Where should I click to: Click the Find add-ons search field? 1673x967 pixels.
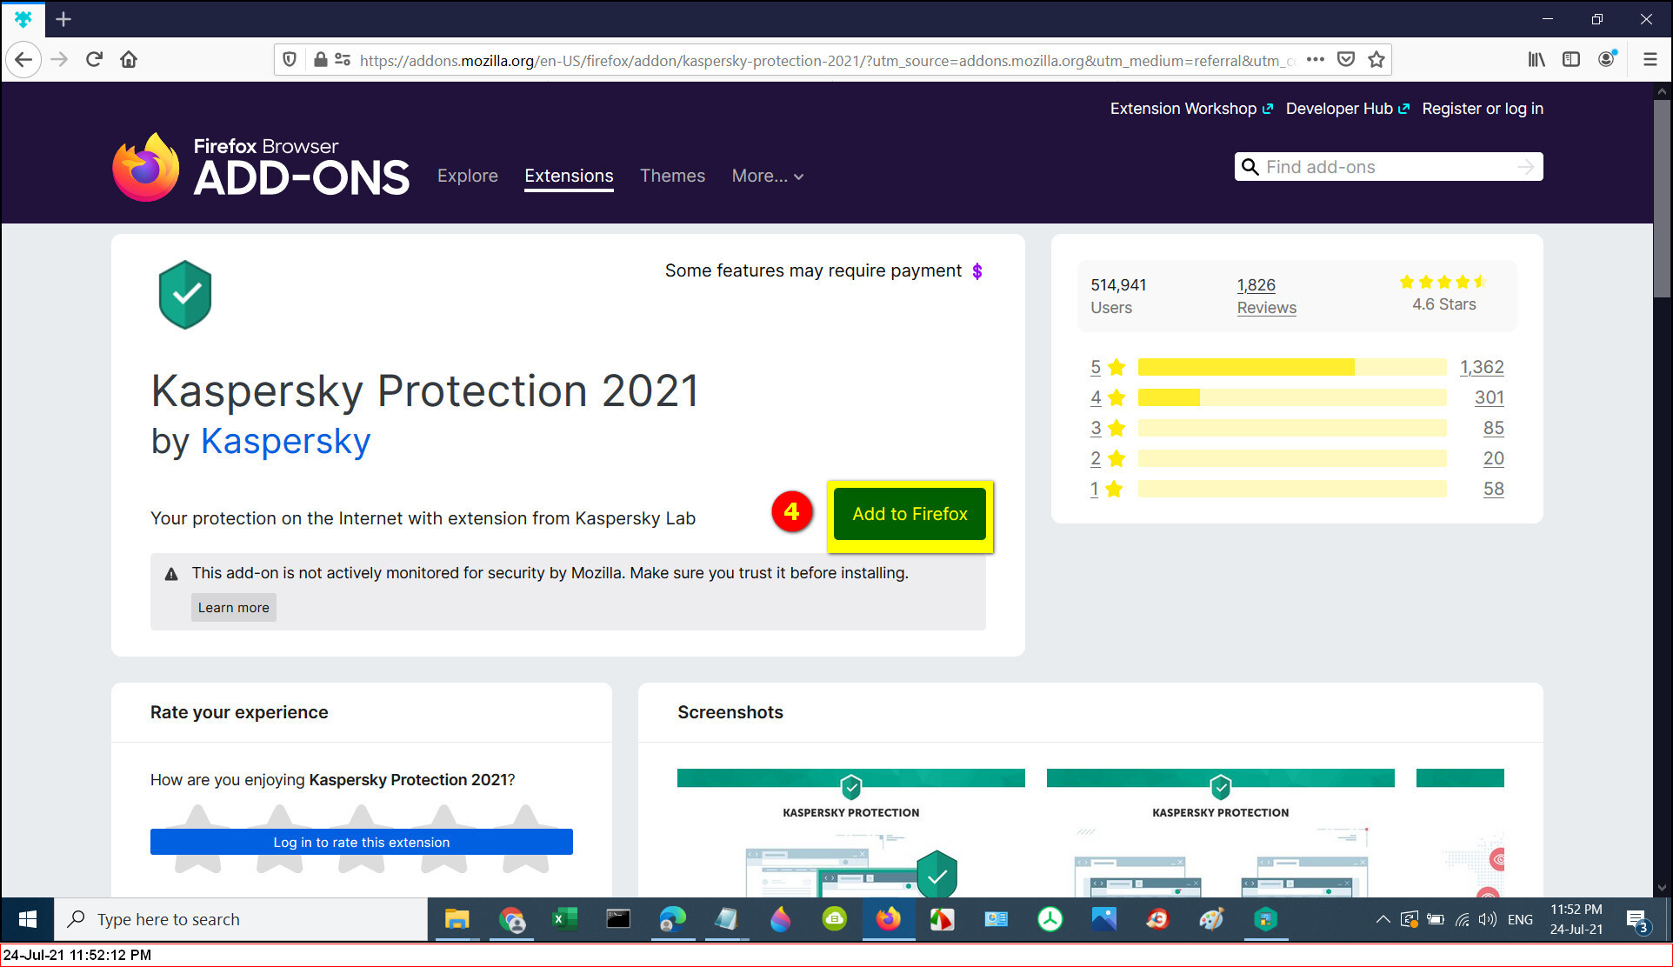(1388, 167)
